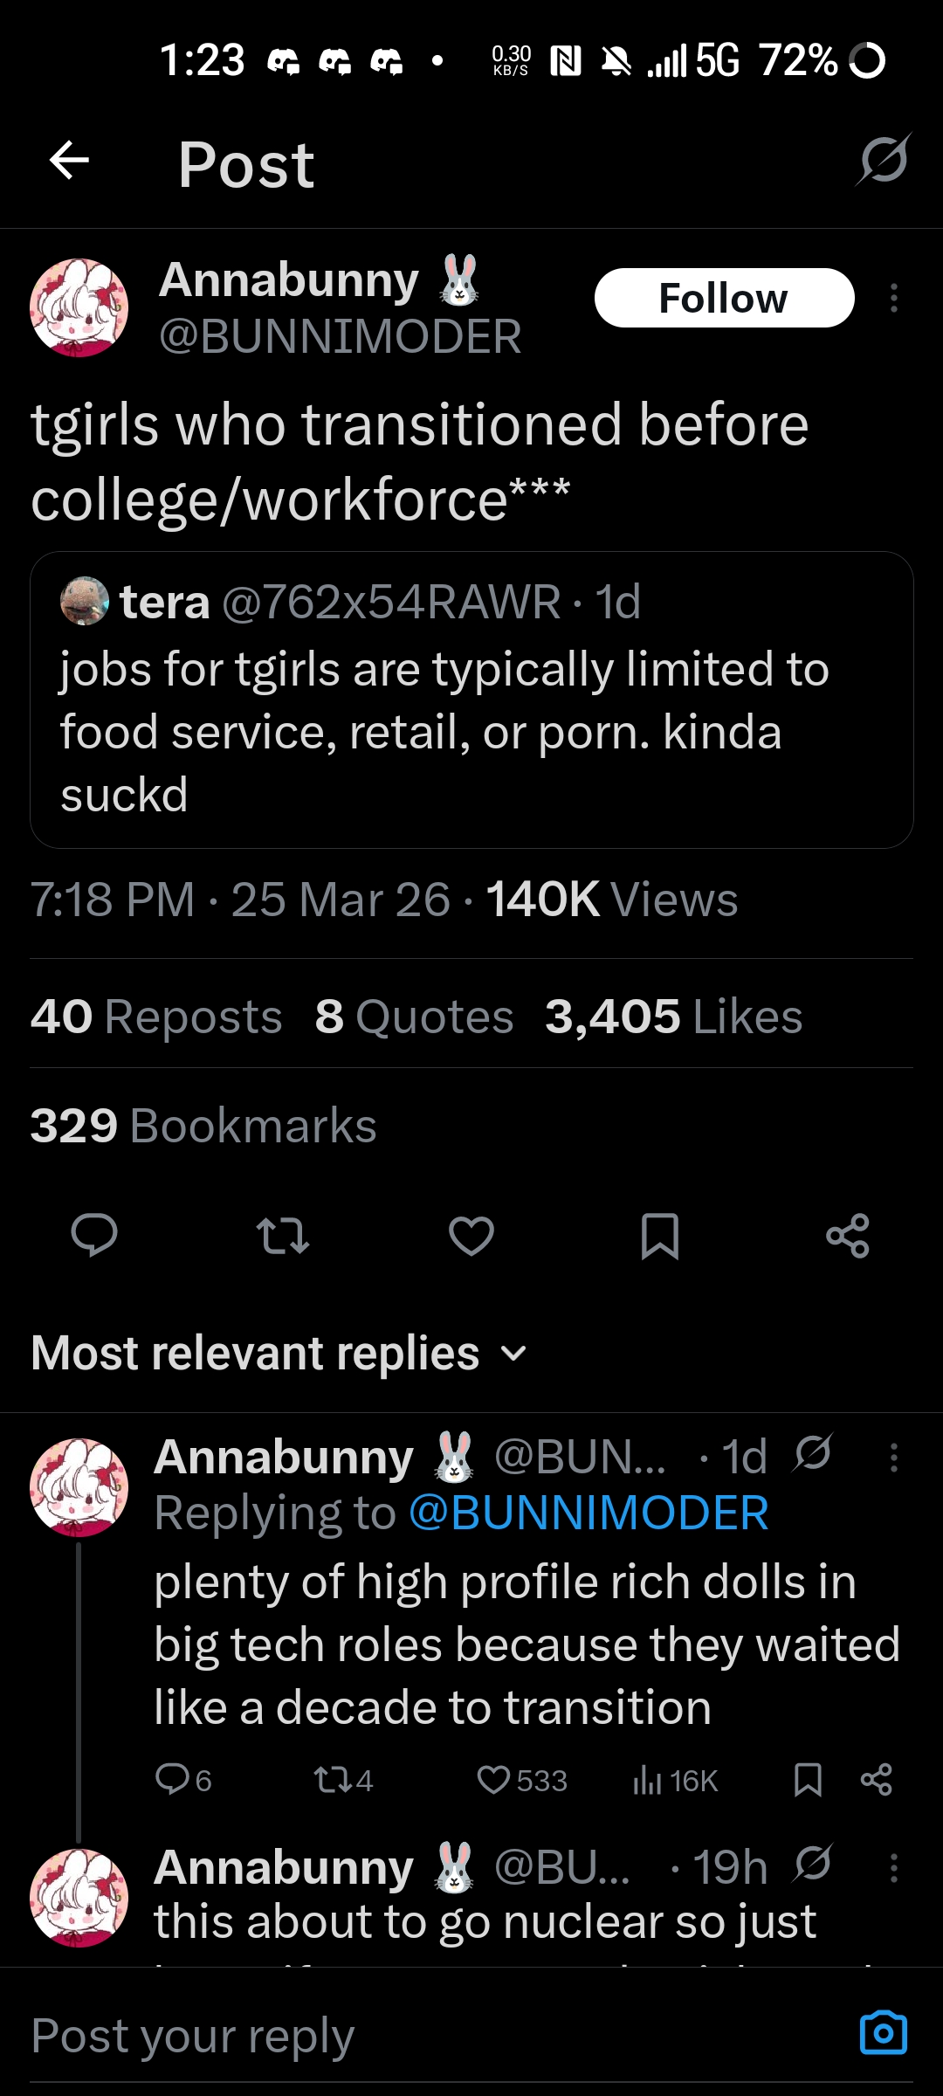Like the 'high profile rich dolls' reply
The width and height of the screenshot is (943, 2096).
tap(494, 1780)
